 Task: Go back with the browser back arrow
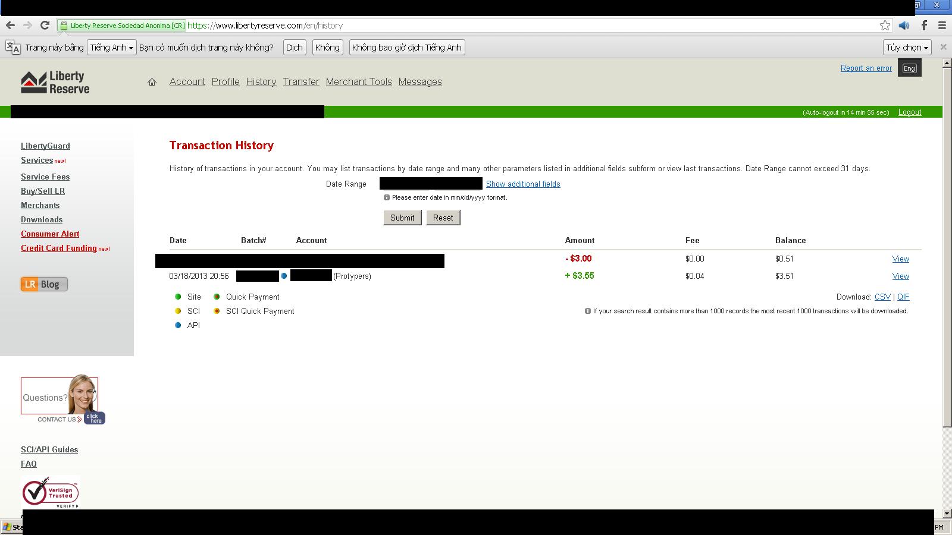10,25
